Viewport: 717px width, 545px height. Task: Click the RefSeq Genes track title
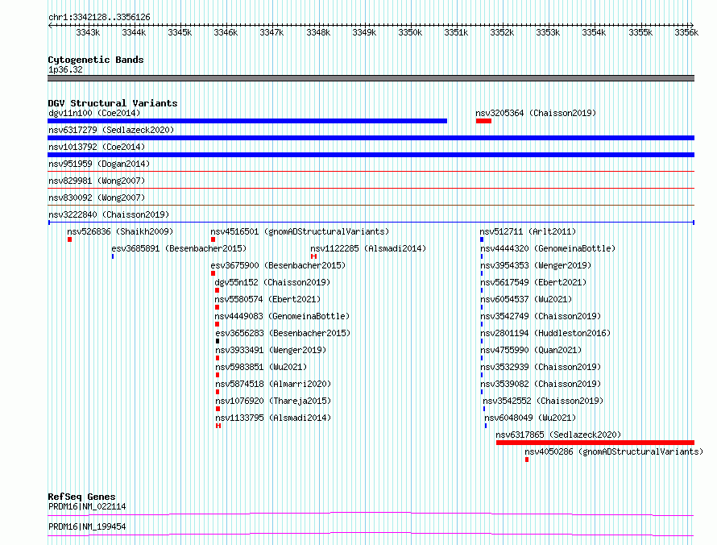point(82,497)
